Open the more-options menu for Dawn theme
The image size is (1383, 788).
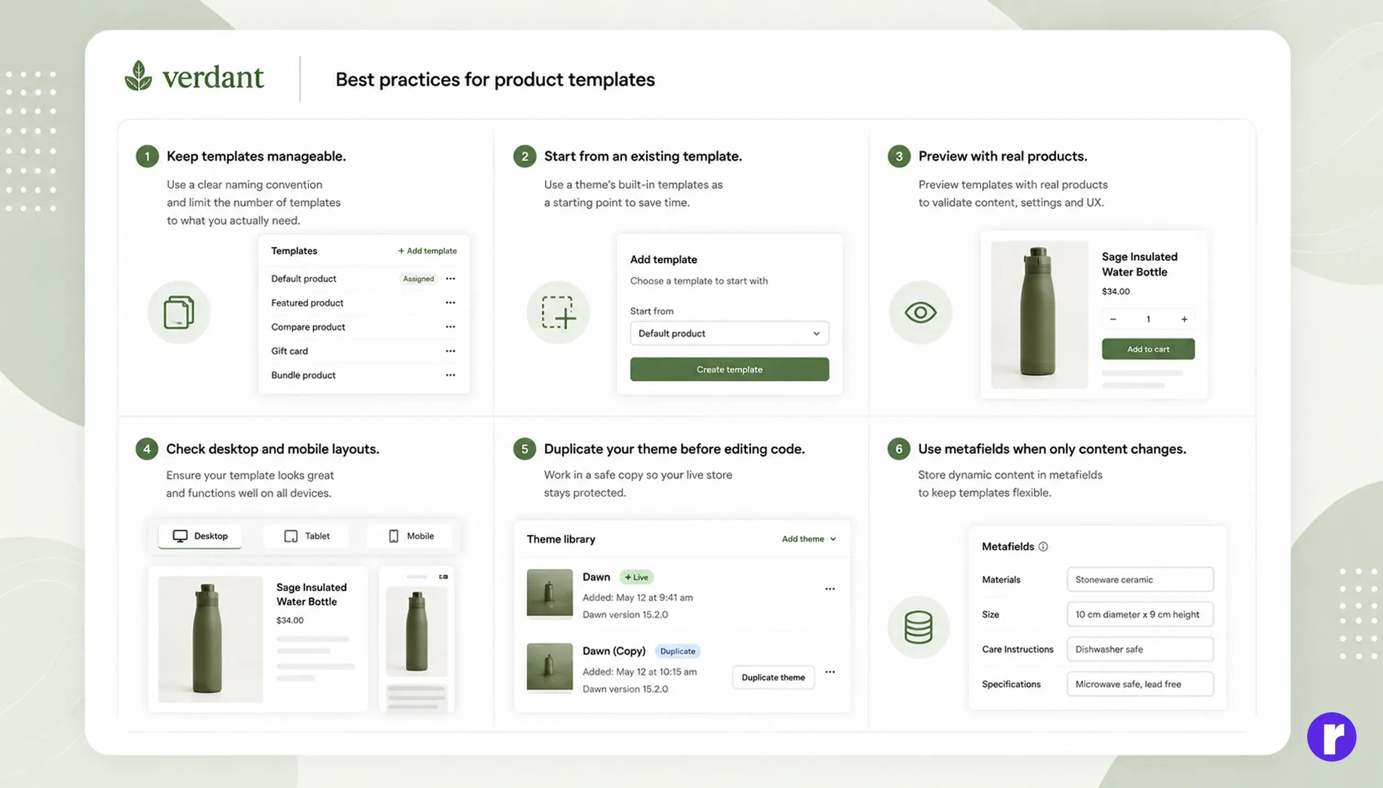click(x=830, y=589)
